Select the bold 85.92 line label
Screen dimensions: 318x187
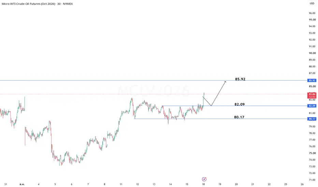(x=240, y=79)
